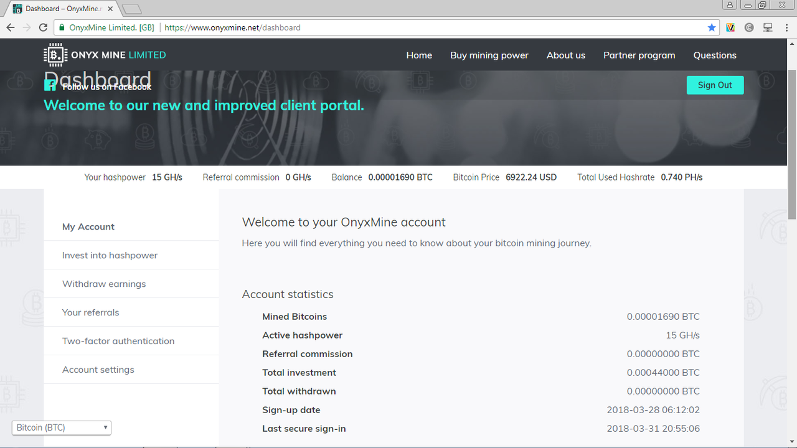Image resolution: width=797 pixels, height=448 pixels.
Task: Open the About us nav item
Action: click(x=566, y=55)
